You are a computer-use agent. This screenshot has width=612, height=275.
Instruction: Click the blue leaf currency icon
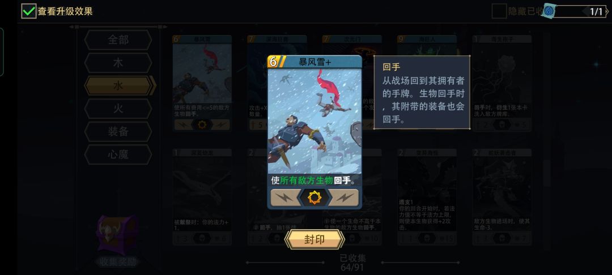point(549,11)
